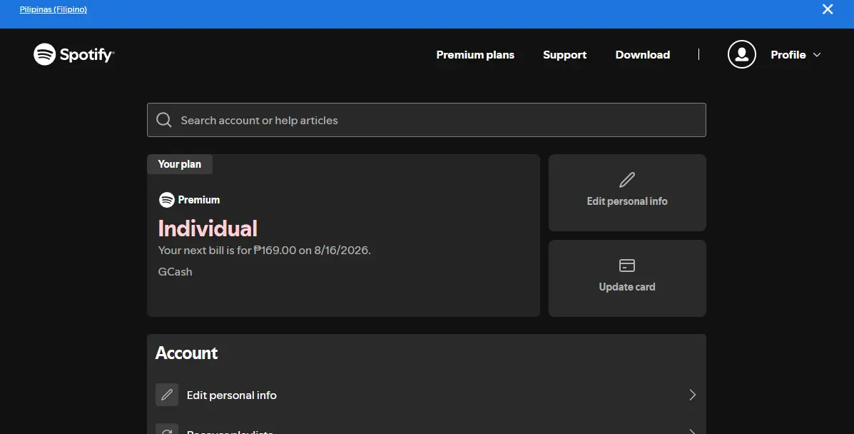This screenshot has height=434, width=854.
Task: Open the Recover playlists row chevron
Action: click(692, 431)
